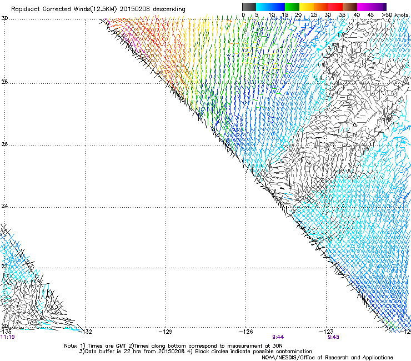Screen dimensions: 411x361
Task: Select the longitude axis label "-135"
Action: point(6,332)
